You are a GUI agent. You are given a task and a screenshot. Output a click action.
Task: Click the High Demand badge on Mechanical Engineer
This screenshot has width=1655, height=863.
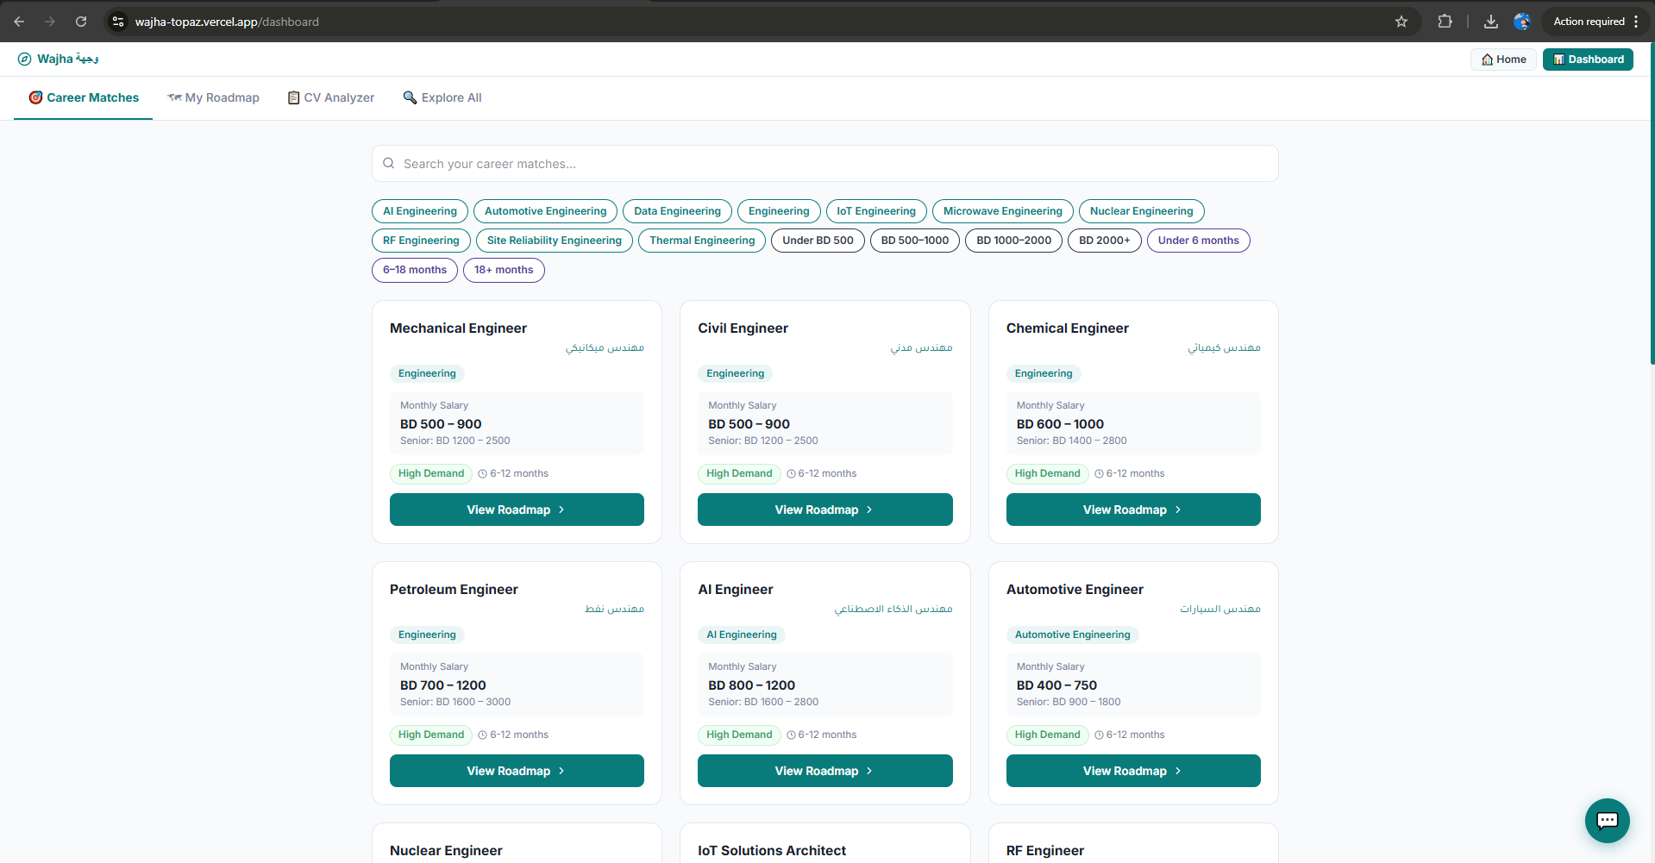431,473
